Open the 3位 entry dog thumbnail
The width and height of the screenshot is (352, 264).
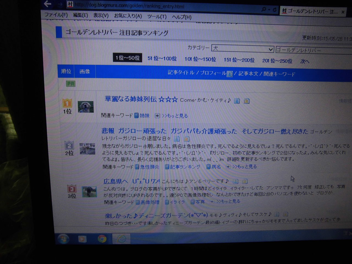click(x=89, y=192)
